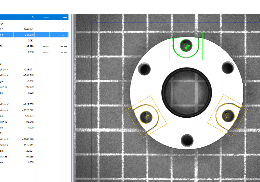Click the green match marker 0
The width and height of the screenshot is (260, 182).
[186, 46]
